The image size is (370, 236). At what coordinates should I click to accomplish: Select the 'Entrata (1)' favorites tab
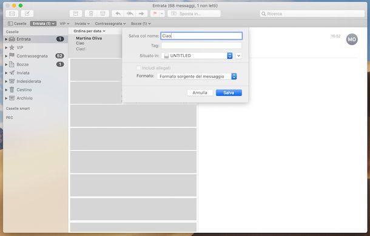tap(43, 24)
